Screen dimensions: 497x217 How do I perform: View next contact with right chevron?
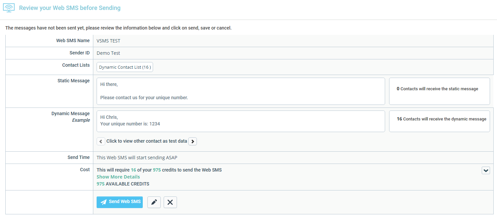[193, 141]
